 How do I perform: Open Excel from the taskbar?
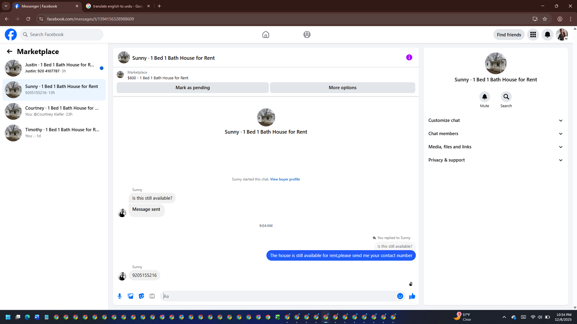[278, 317]
